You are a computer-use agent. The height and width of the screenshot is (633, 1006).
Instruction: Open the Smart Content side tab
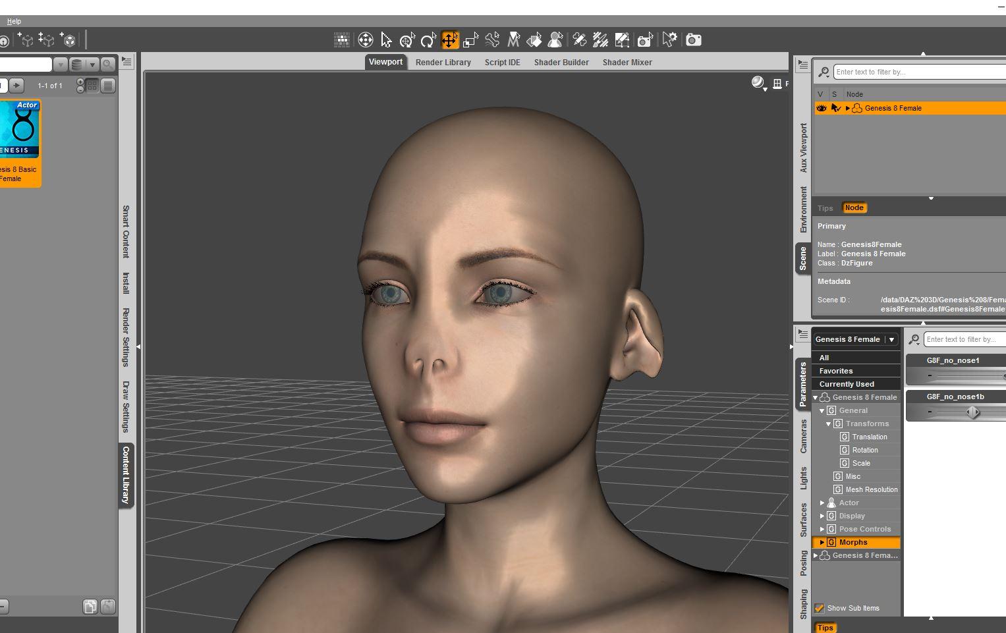[126, 231]
